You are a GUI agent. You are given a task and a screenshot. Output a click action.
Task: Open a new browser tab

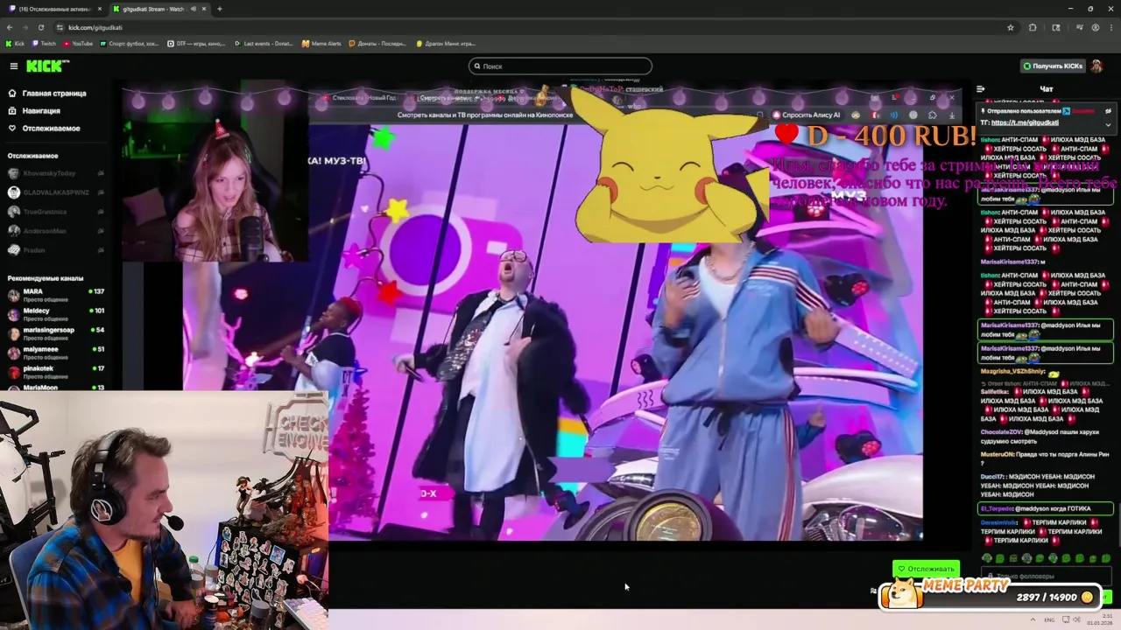[219, 9]
